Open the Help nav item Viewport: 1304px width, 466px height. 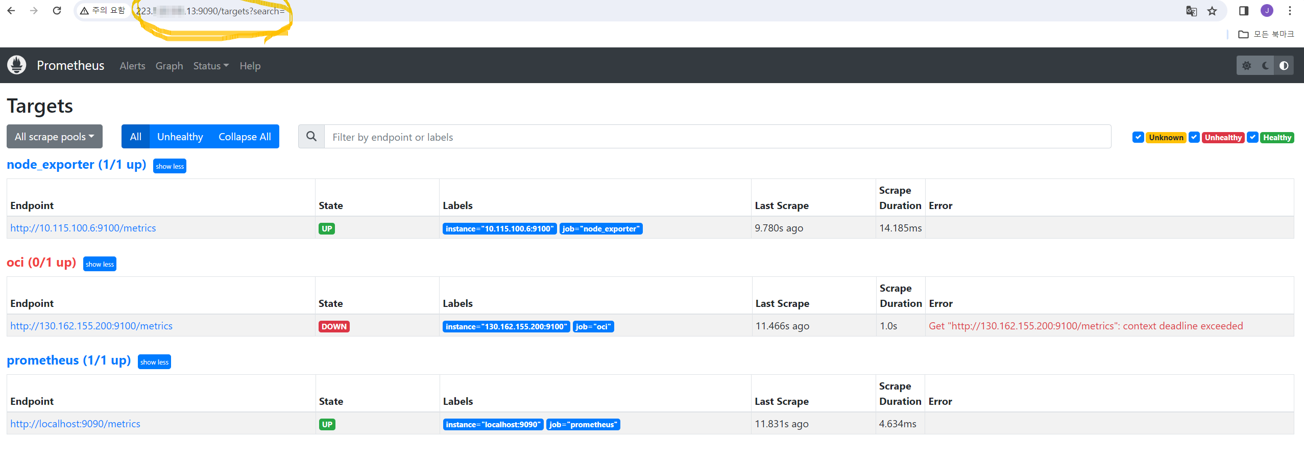click(250, 66)
